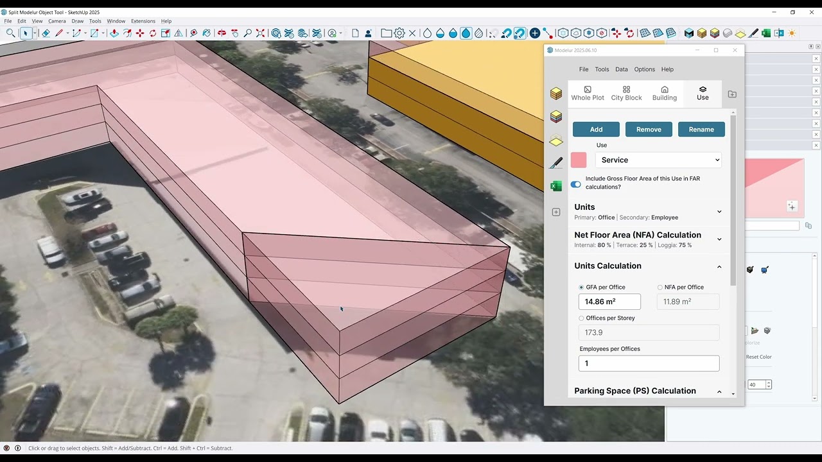
Task: Click the Rename button
Action: (701, 129)
